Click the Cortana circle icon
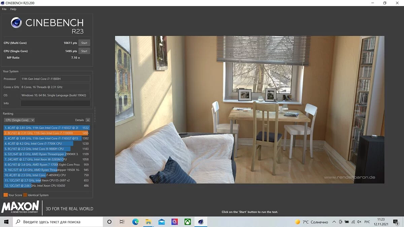 coord(109,222)
